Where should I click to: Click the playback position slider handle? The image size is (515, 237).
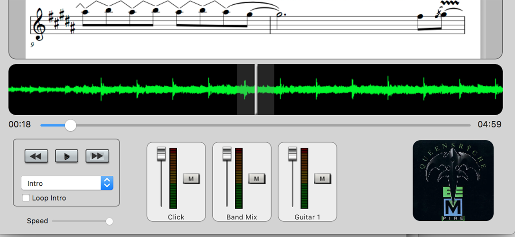click(x=71, y=125)
